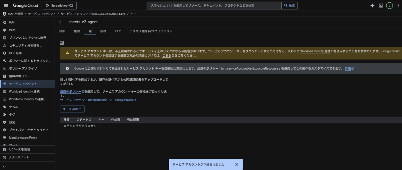Click the 設定 gear icon

tap(4, 122)
